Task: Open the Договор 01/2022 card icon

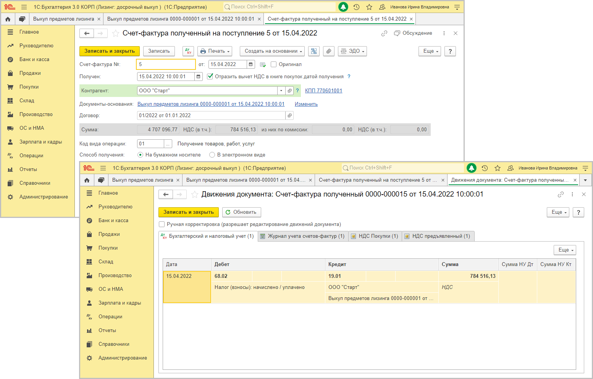Action: [x=289, y=116]
